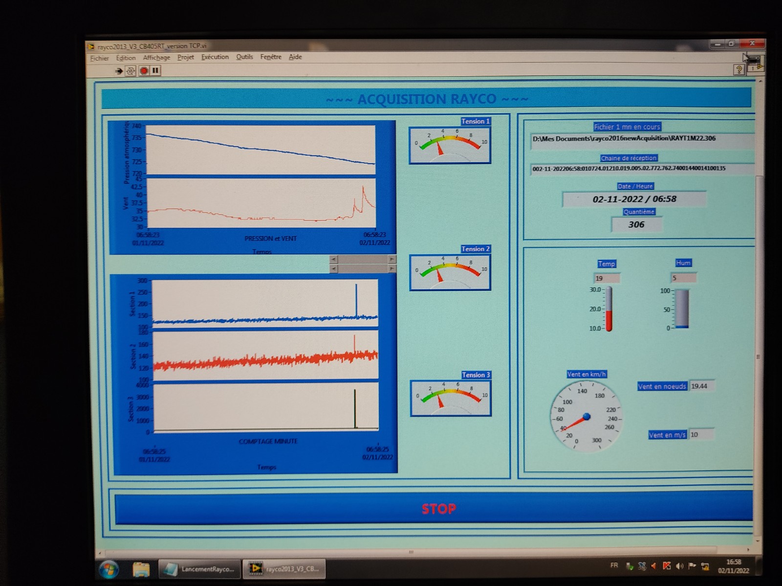Click the Fichier 1 mn file path field
Image resolution: width=782 pixels, height=586 pixels.
(x=640, y=139)
